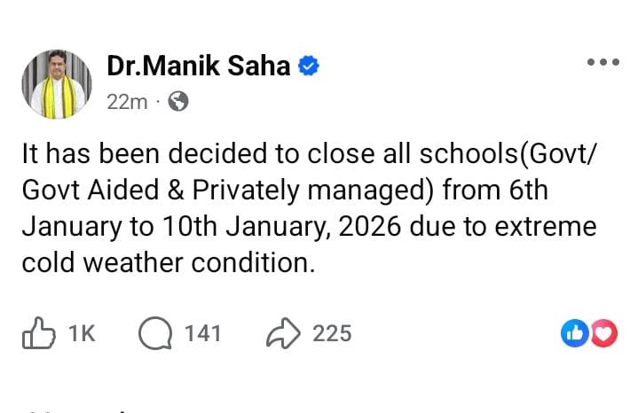Click the 22m post timestamp
638x413 pixels.
(x=126, y=102)
